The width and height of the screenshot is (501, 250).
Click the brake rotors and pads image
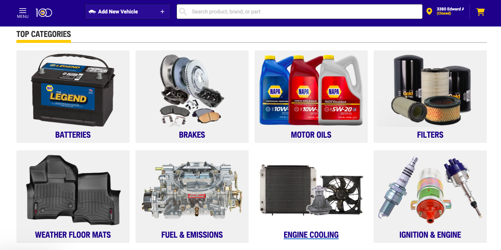(192, 90)
